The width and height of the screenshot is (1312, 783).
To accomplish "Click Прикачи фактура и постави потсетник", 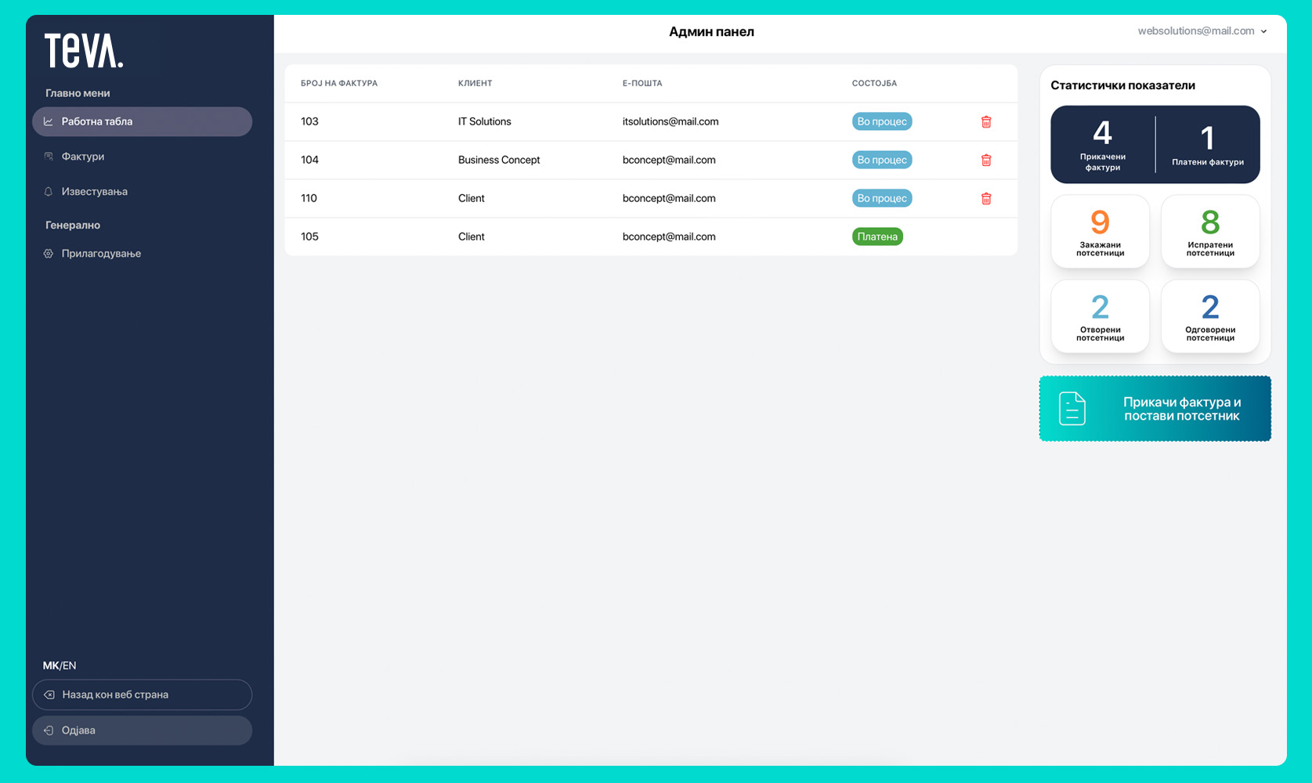I will point(1181,409).
